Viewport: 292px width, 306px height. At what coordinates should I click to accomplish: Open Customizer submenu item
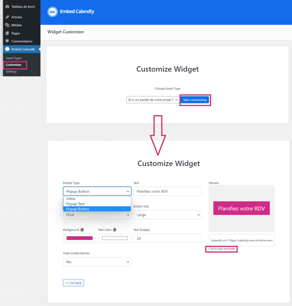[14, 65]
